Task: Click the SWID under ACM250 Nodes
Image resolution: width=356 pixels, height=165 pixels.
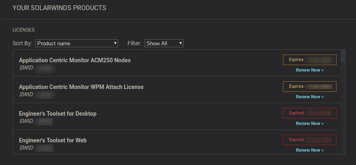Action: [x=37, y=68]
